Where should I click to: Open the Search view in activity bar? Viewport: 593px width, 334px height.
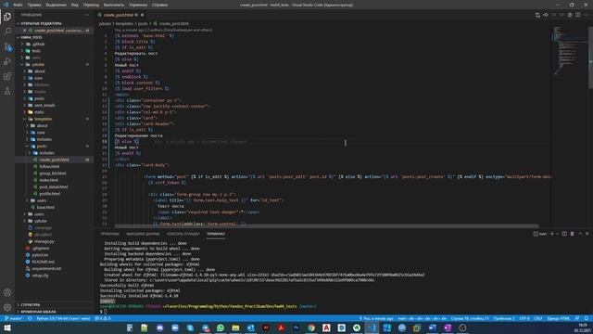pyautogui.click(x=7, y=32)
